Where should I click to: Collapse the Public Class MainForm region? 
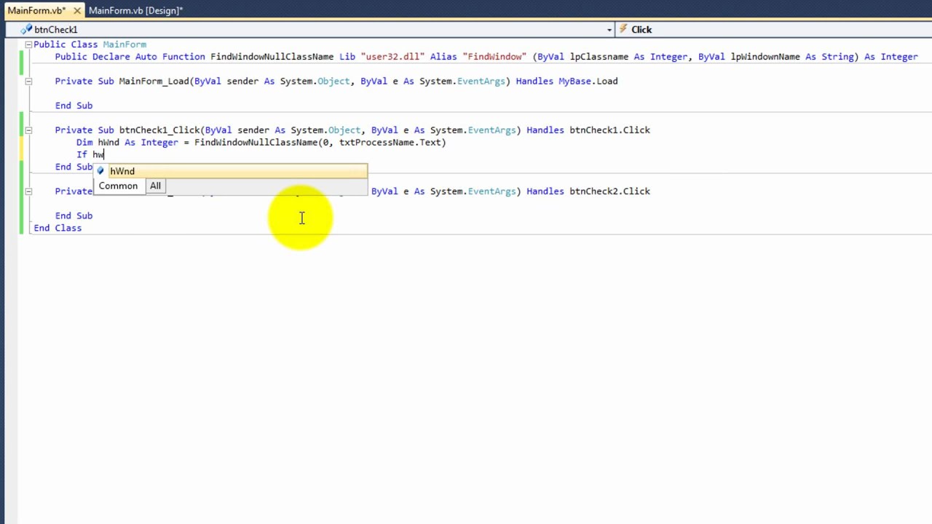[28, 44]
